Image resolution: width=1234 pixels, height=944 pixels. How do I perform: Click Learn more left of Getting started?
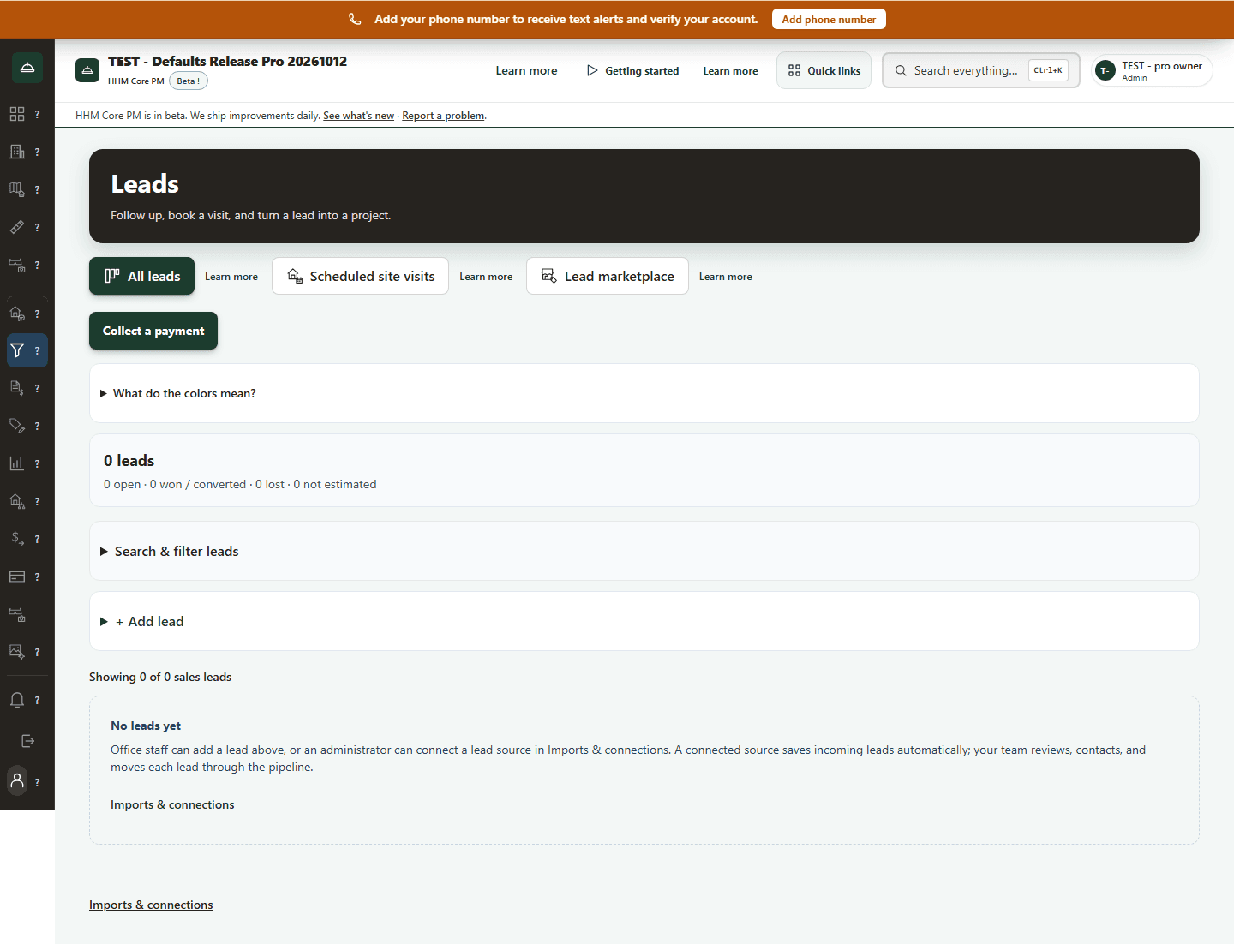click(526, 70)
